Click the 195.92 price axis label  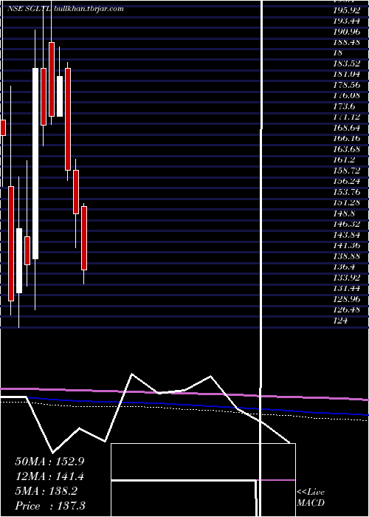coord(346,10)
